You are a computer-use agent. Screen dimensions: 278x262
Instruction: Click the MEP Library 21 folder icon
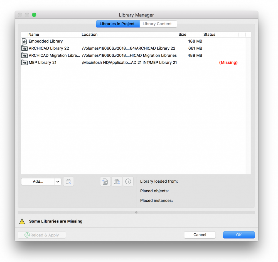[x=24, y=62]
